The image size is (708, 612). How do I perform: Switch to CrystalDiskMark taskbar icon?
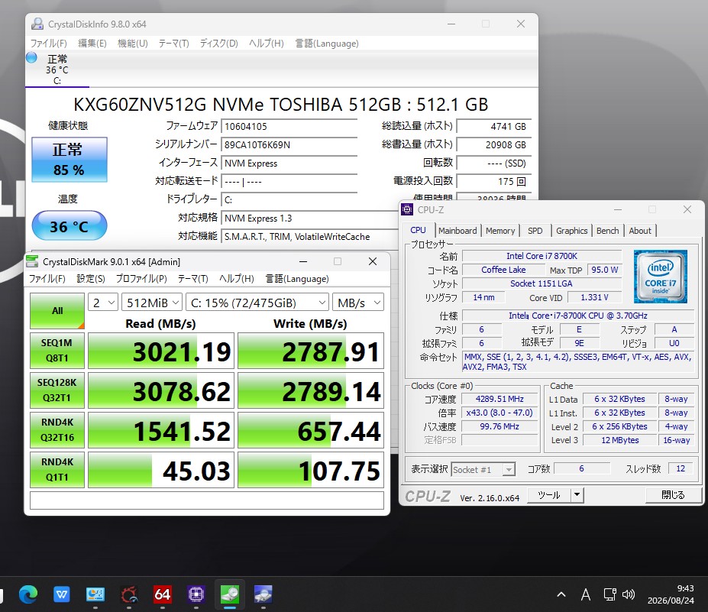tap(230, 594)
